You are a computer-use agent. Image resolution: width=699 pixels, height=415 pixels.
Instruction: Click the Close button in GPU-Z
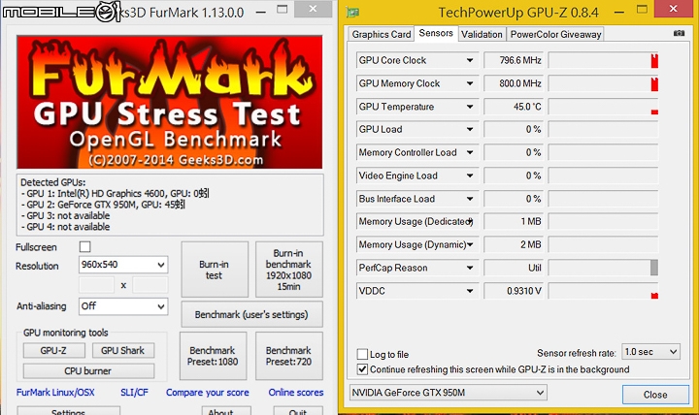click(655, 395)
